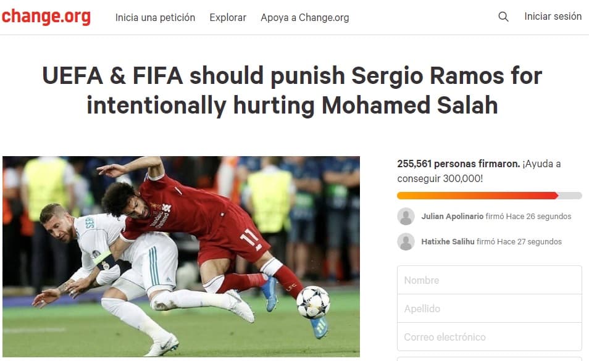589x361 pixels.
Task: Click Hatixhe Salihu's avatar icon
Action: coord(406,242)
